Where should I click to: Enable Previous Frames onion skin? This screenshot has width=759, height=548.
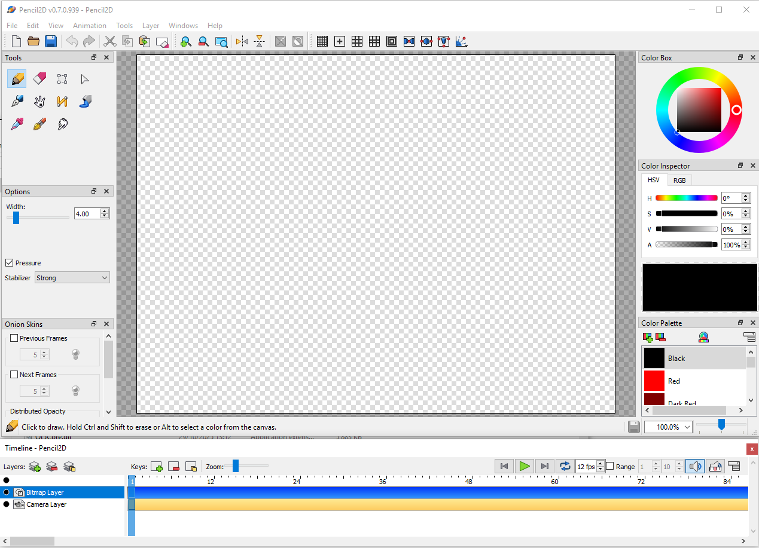click(x=14, y=338)
